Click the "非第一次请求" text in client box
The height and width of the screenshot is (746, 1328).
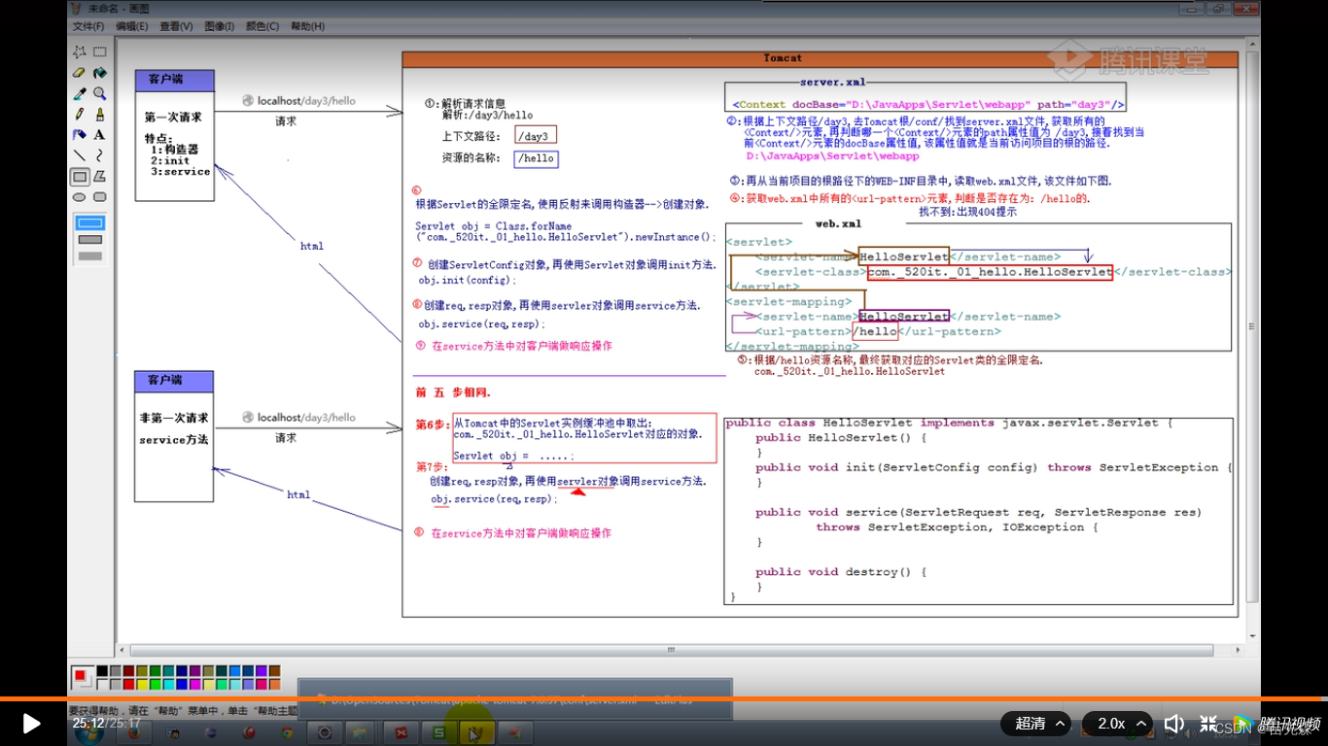click(x=174, y=419)
